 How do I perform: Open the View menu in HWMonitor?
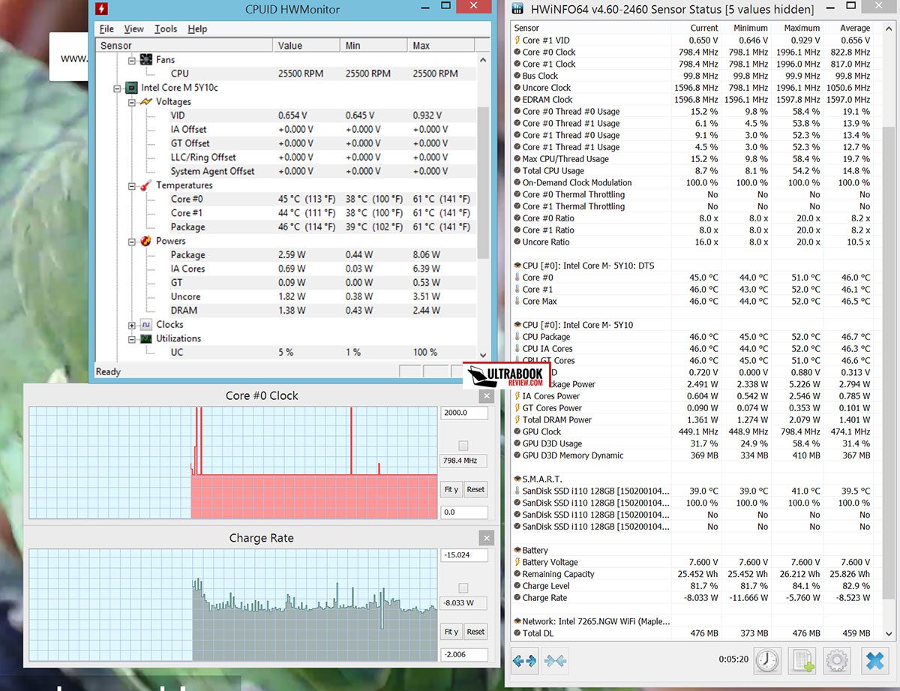134,29
